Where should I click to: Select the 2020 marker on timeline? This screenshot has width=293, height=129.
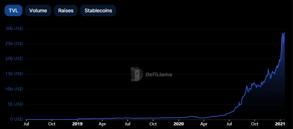(x=179, y=124)
